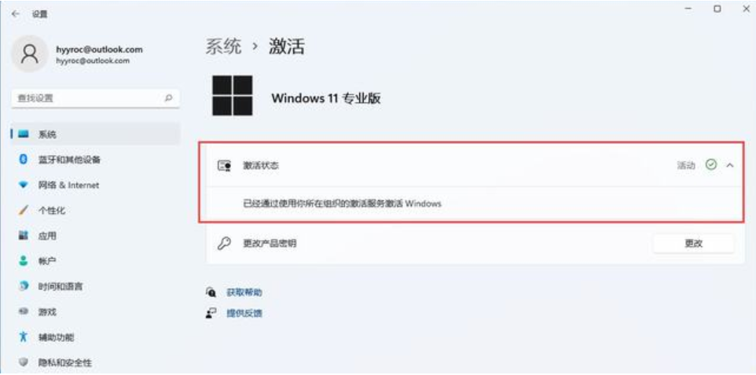Screen dimensions: 756x375
Task: Select the 蓝牙和其他设备 Bluetooth icon
Action: point(23,160)
